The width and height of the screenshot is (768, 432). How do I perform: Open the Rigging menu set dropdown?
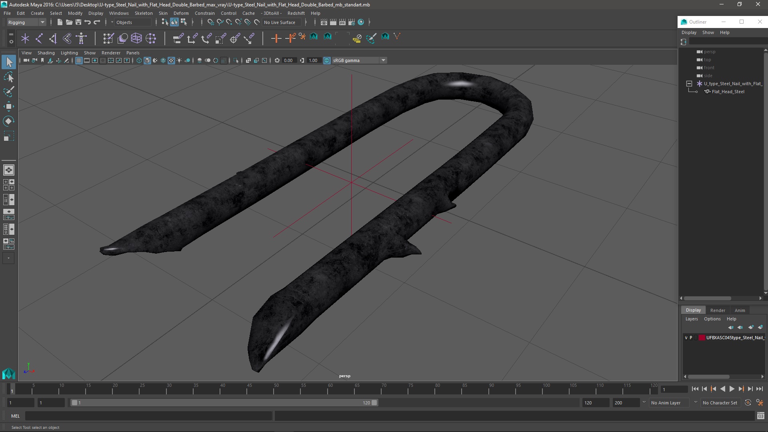[26, 22]
